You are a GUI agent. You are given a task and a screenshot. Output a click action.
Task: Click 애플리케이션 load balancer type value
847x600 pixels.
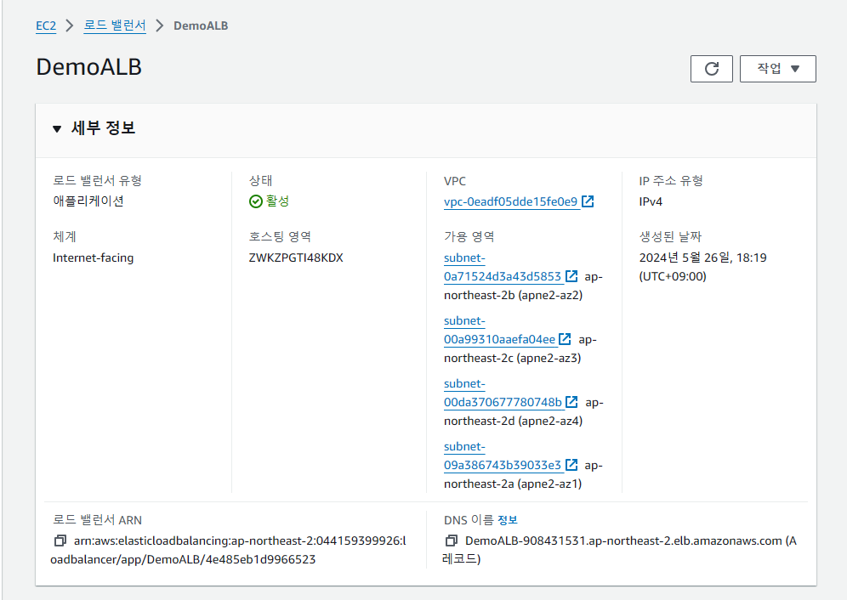88,201
